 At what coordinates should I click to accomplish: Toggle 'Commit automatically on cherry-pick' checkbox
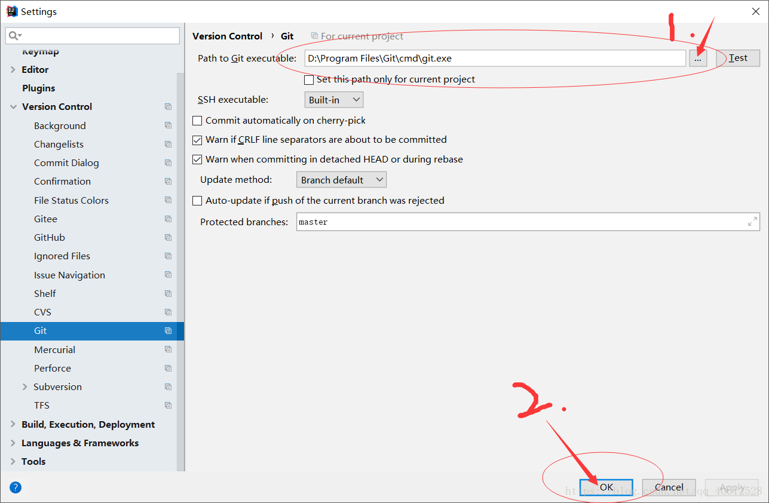click(197, 121)
